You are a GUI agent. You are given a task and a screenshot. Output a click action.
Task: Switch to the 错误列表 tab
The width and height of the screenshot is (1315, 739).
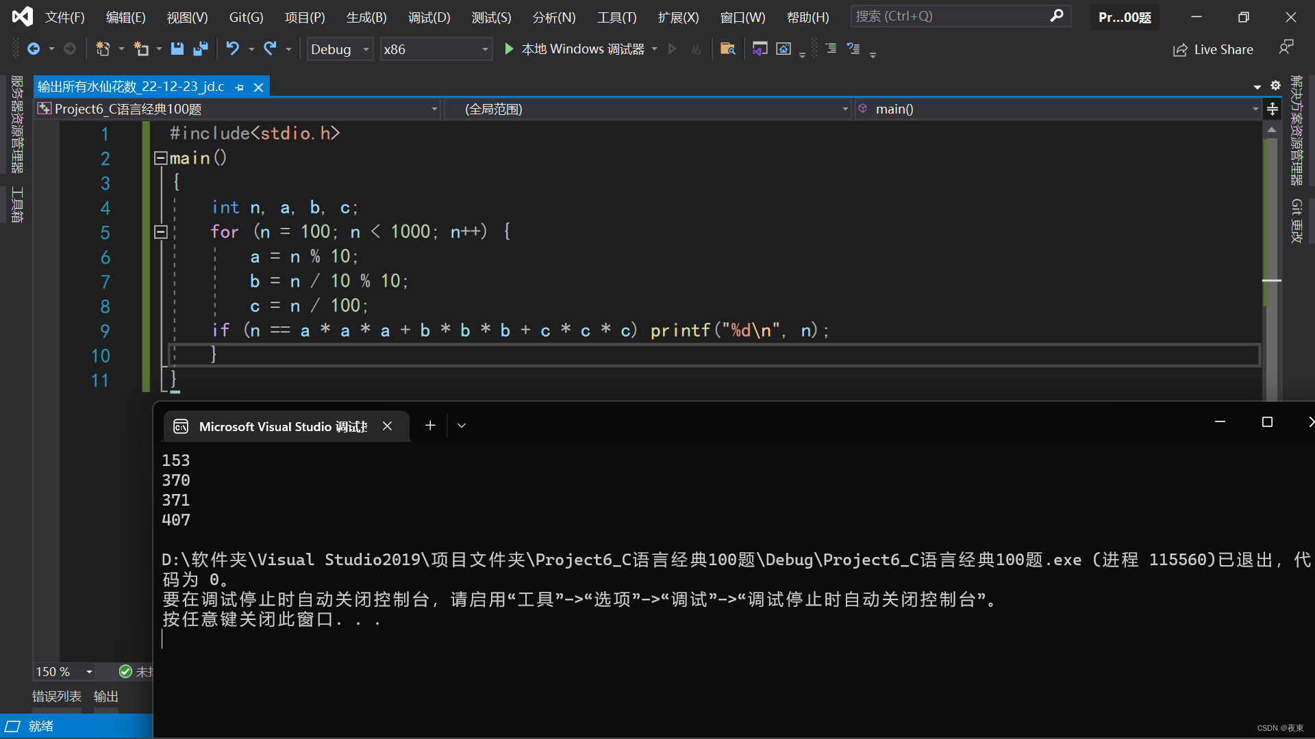[x=57, y=697]
